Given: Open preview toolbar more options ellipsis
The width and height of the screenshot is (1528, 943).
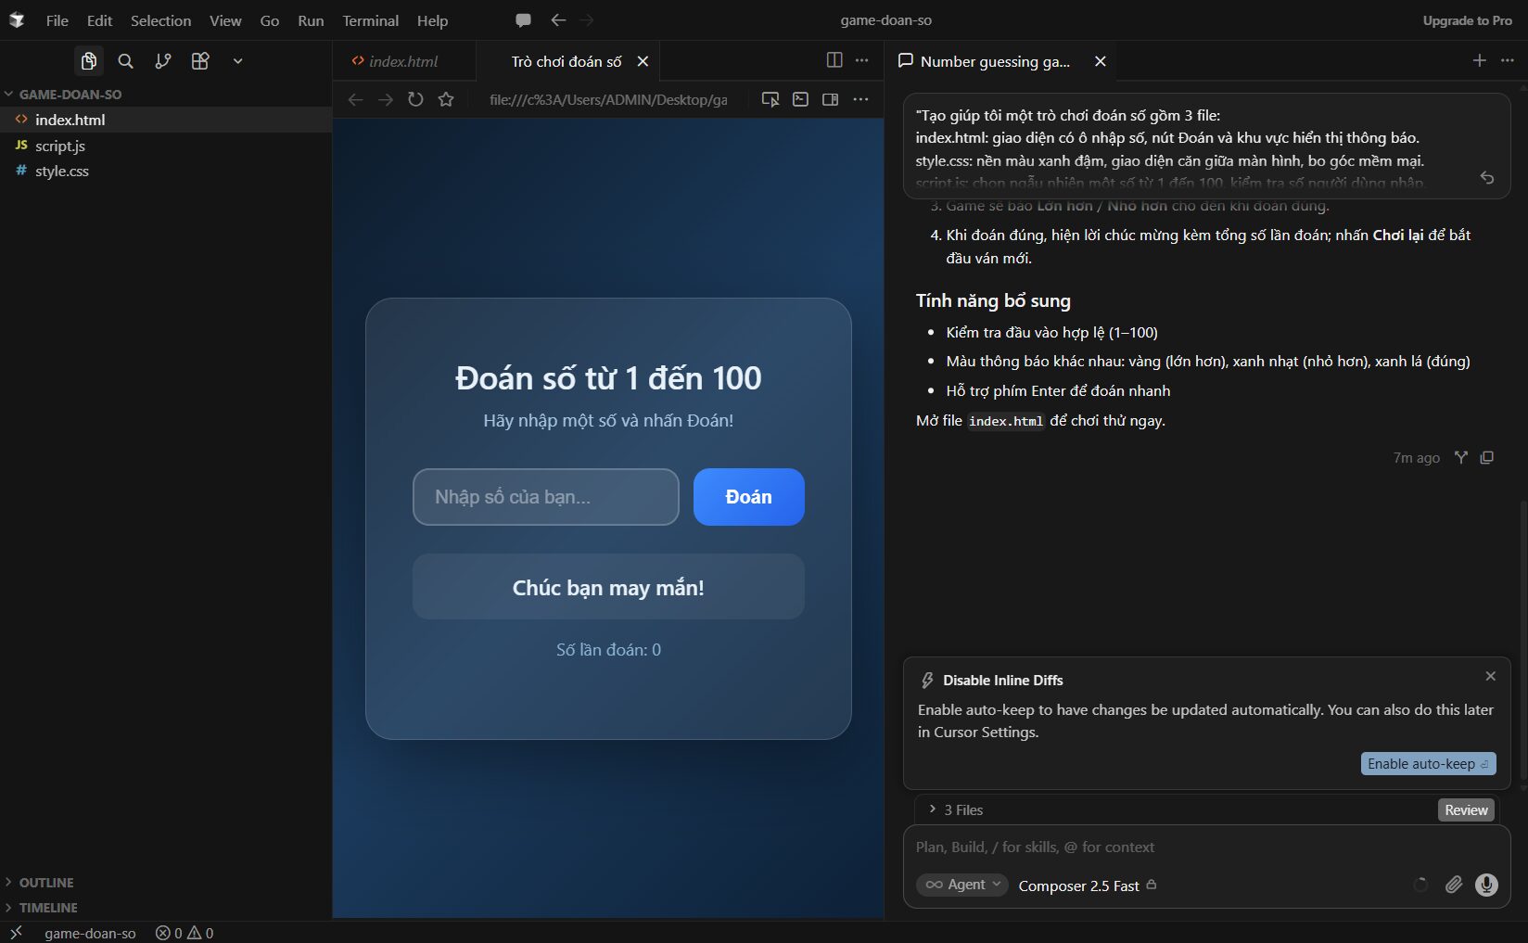Looking at the screenshot, I should pyautogui.click(x=860, y=99).
